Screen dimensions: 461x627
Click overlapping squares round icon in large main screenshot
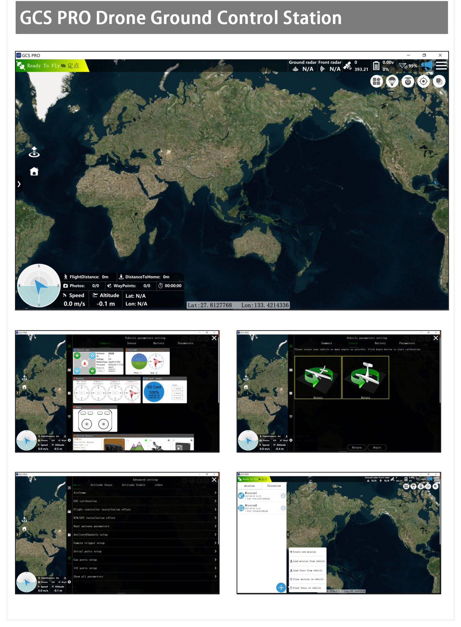point(439,81)
